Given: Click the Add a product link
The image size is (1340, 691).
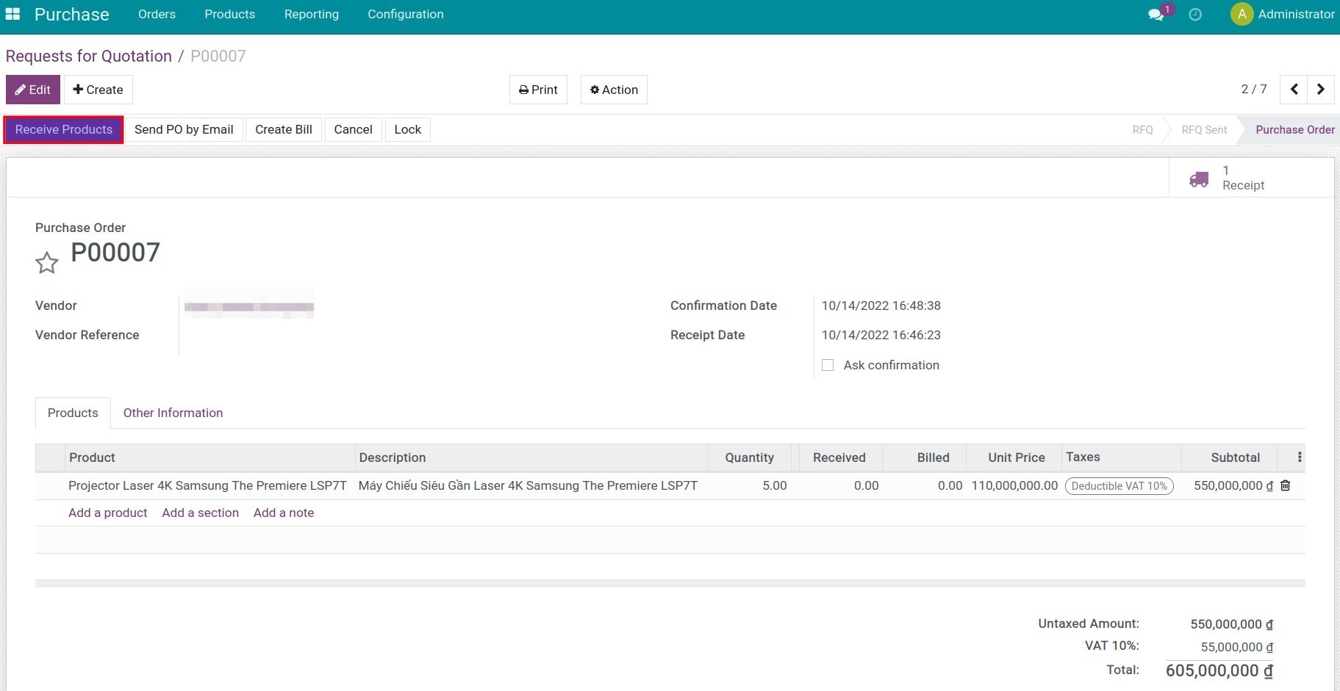Looking at the screenshot, I should point(108,513).
